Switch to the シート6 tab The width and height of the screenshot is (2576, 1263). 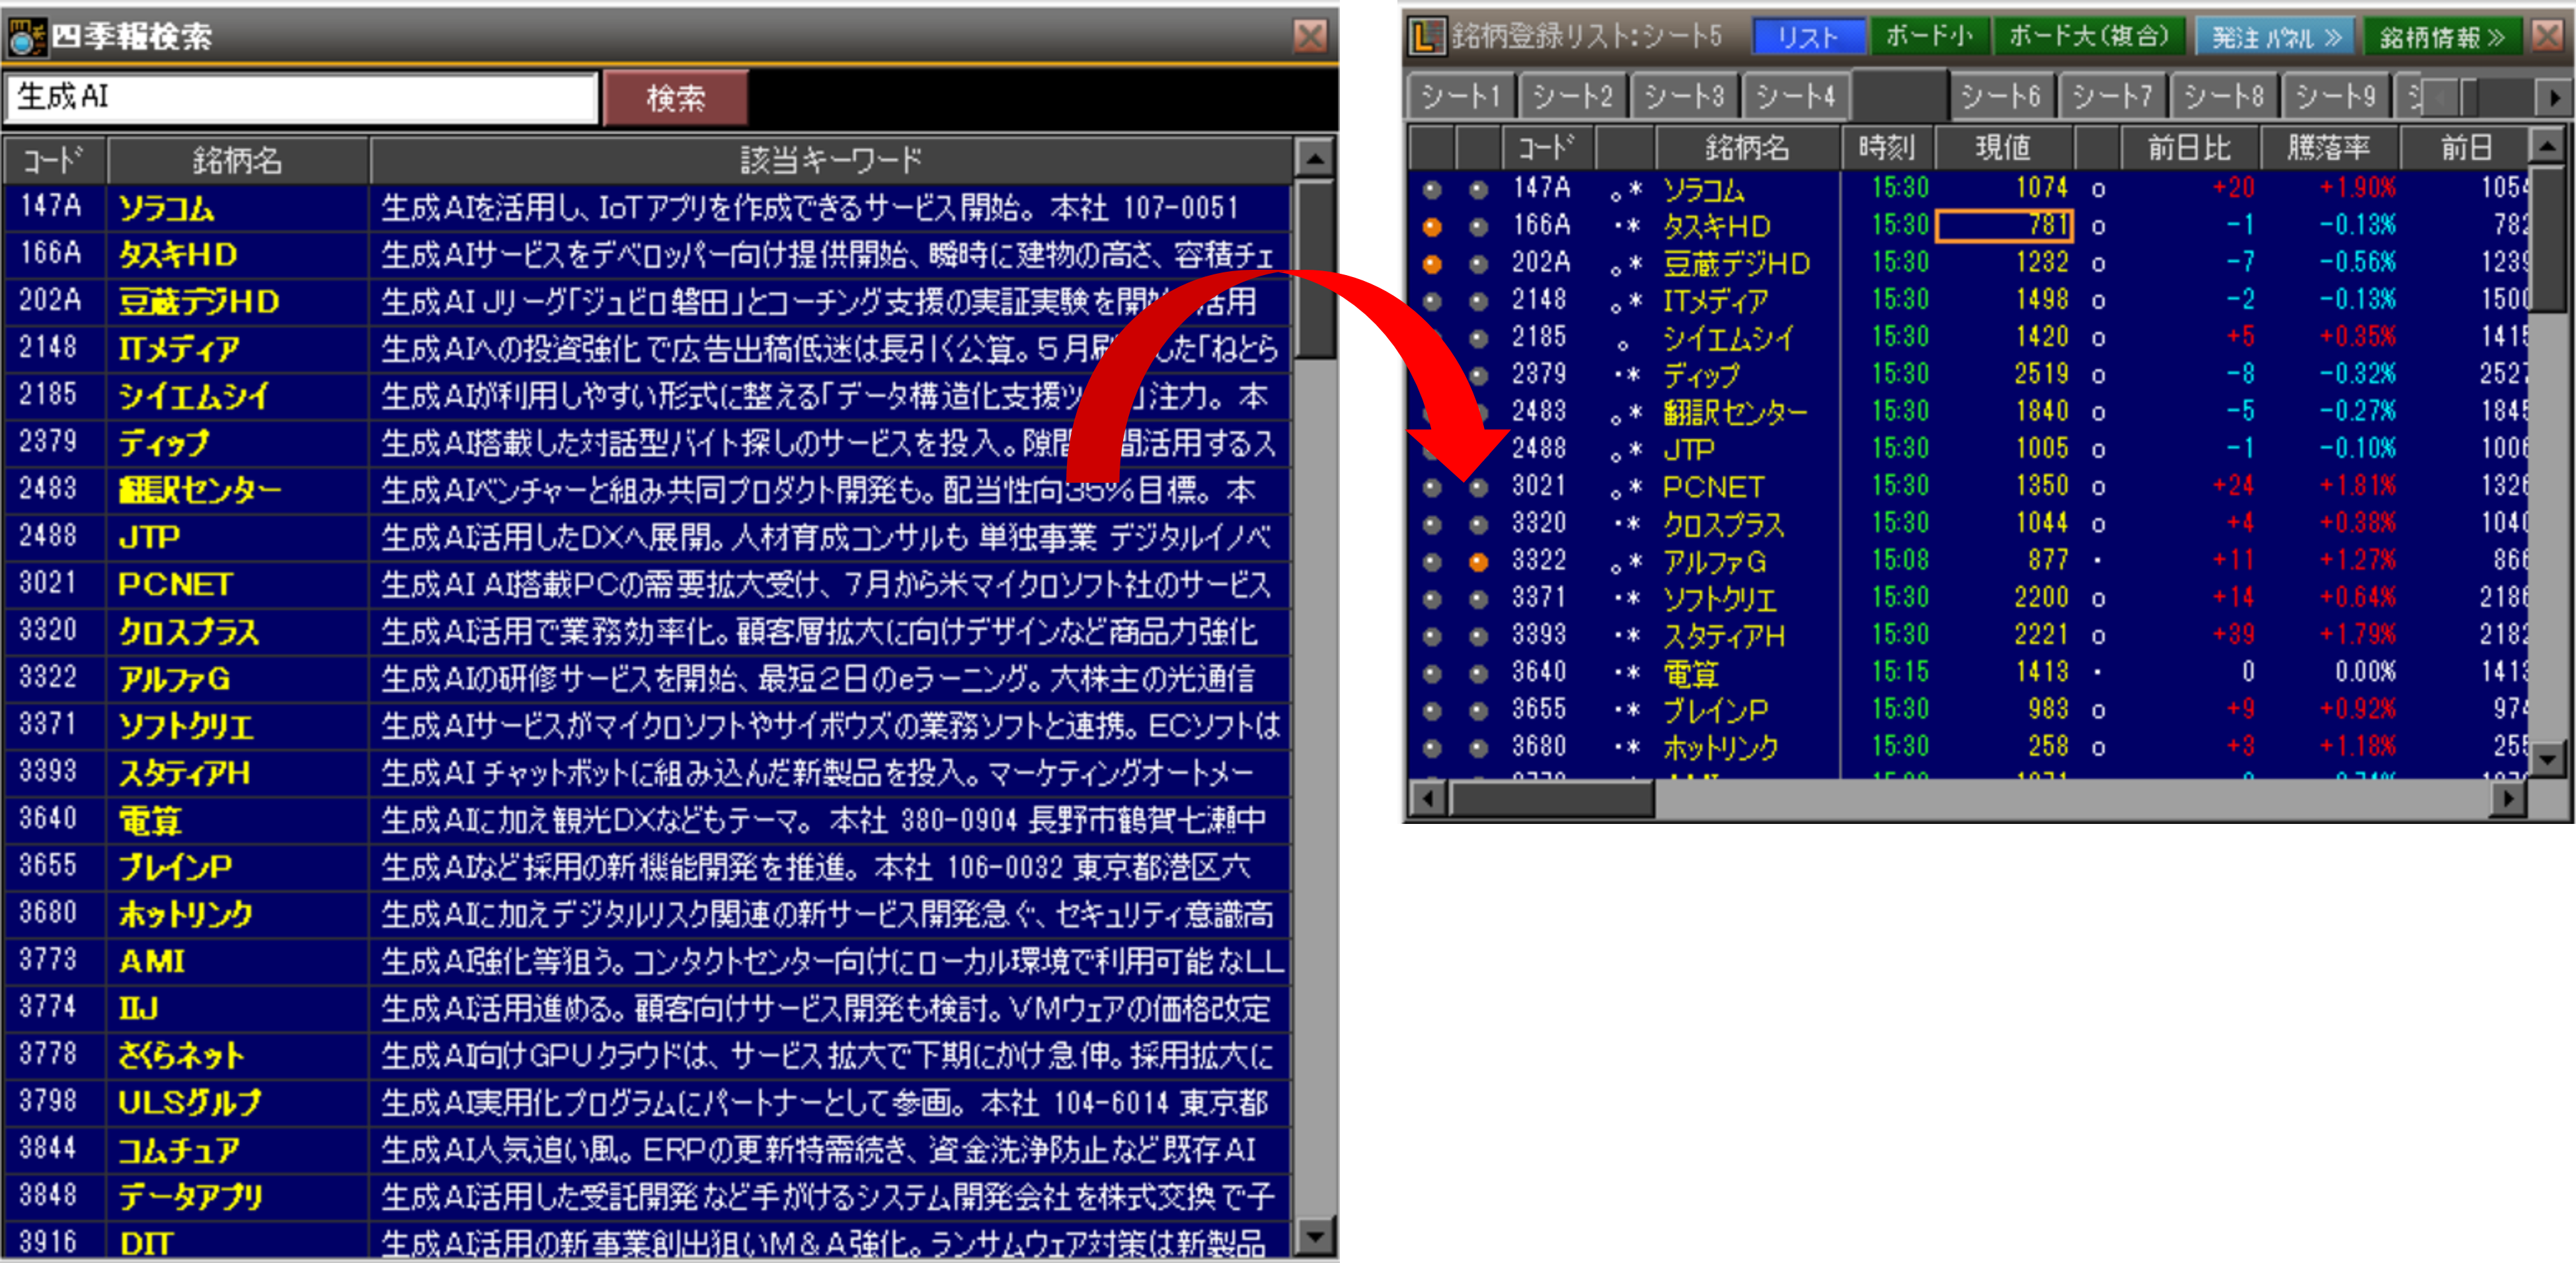click(2001, 97)
